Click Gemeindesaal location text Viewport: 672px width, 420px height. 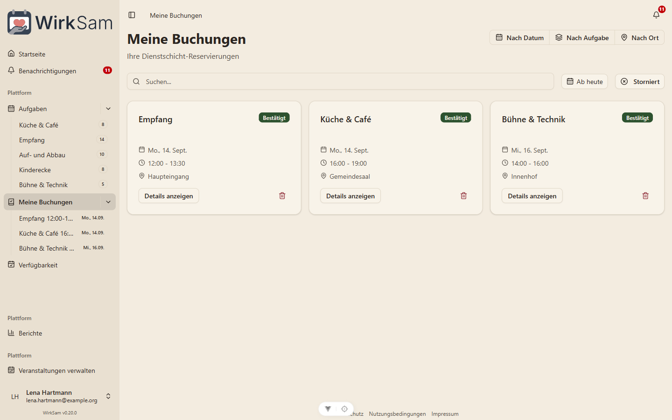point(350,176)
